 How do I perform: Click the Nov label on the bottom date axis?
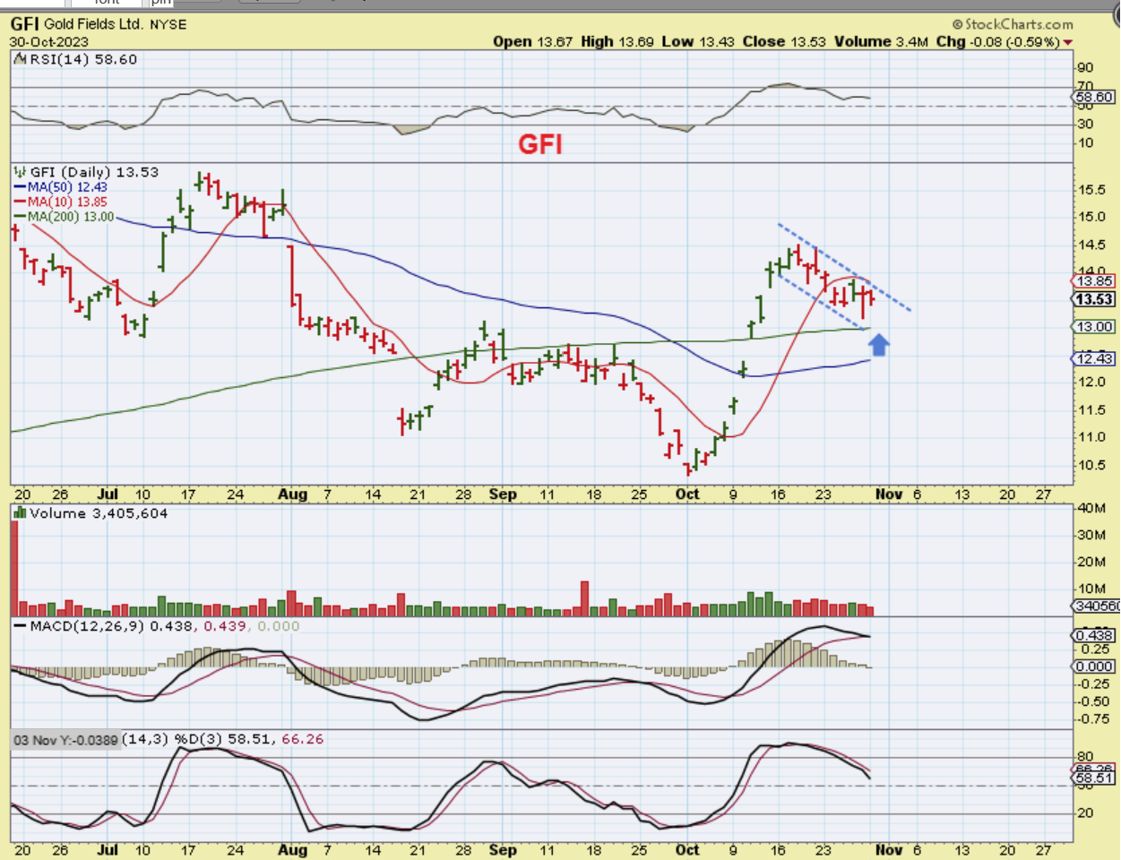[889, 849]
